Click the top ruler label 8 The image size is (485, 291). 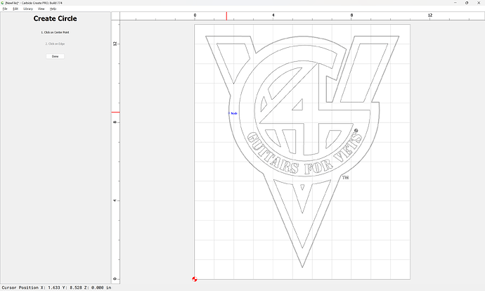pyautogui.click(x=351, y=15)
